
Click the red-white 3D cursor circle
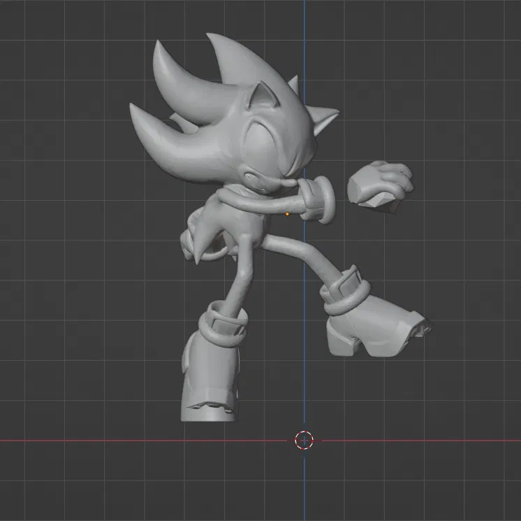tap(304, 440)
